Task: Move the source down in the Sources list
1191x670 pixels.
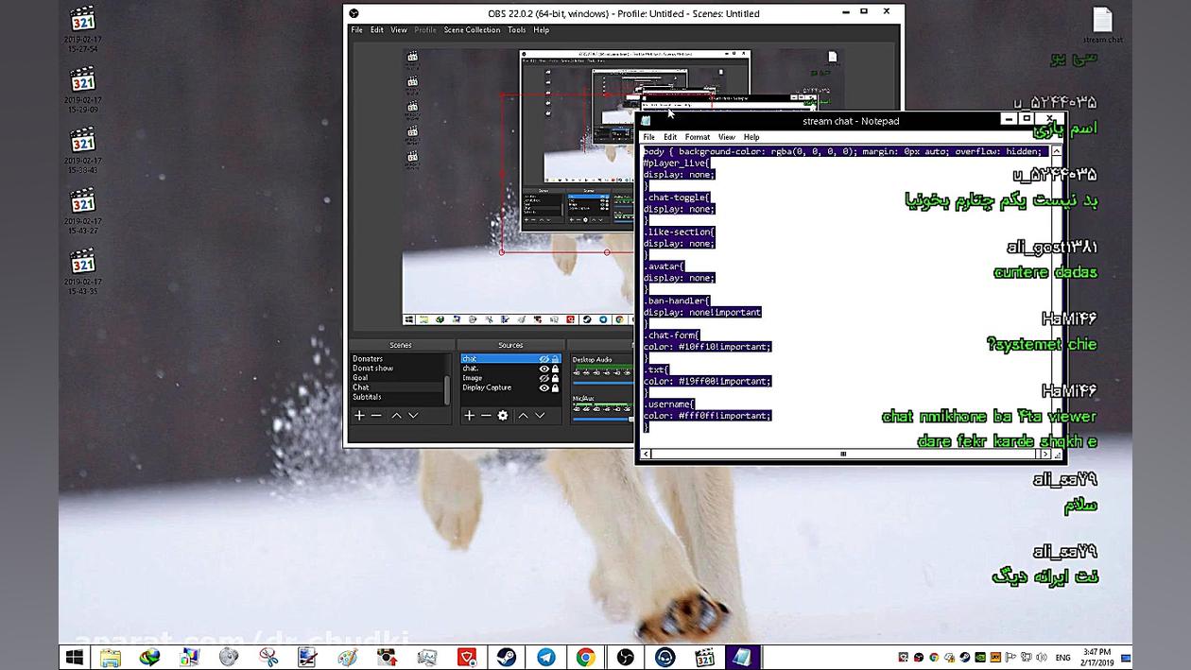Action: click(540, 416)
